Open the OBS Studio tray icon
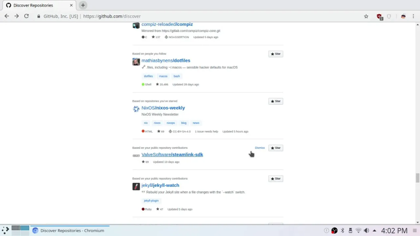The width and height of the screenshot is (420, 236). pyautogui.click(x=334, y=230)
